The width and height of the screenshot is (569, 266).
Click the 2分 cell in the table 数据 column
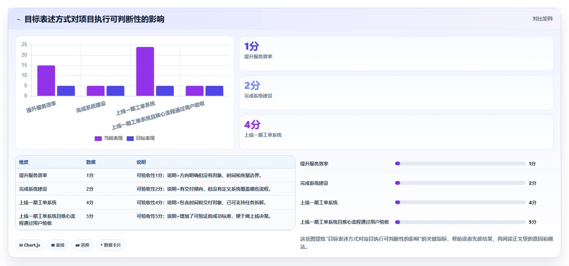click(x=90, y=189)
